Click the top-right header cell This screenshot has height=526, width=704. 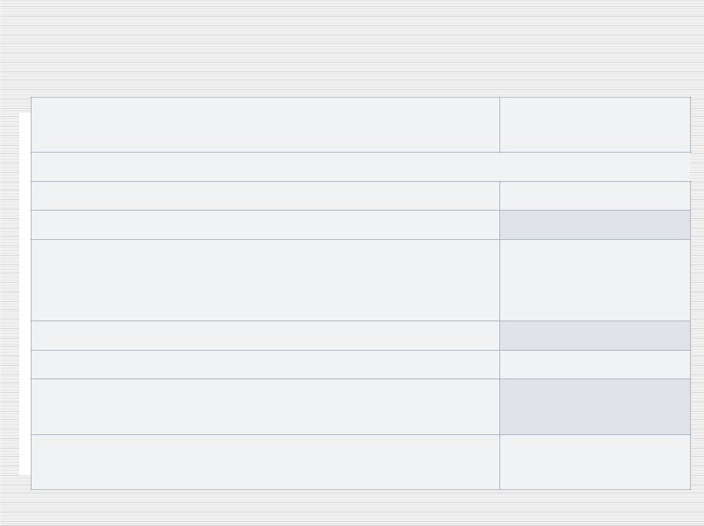pyautogui.click(x=595, y=125)
